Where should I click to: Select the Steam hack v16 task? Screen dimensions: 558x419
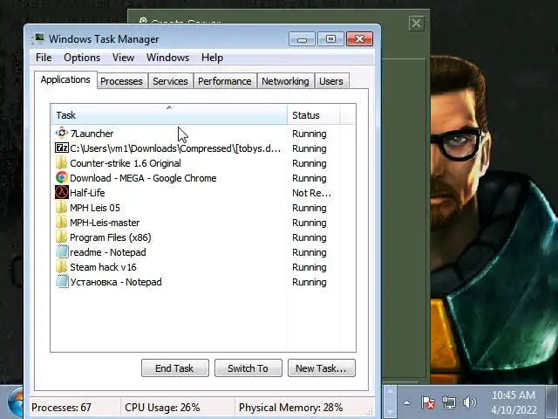[x=103, y=267]
